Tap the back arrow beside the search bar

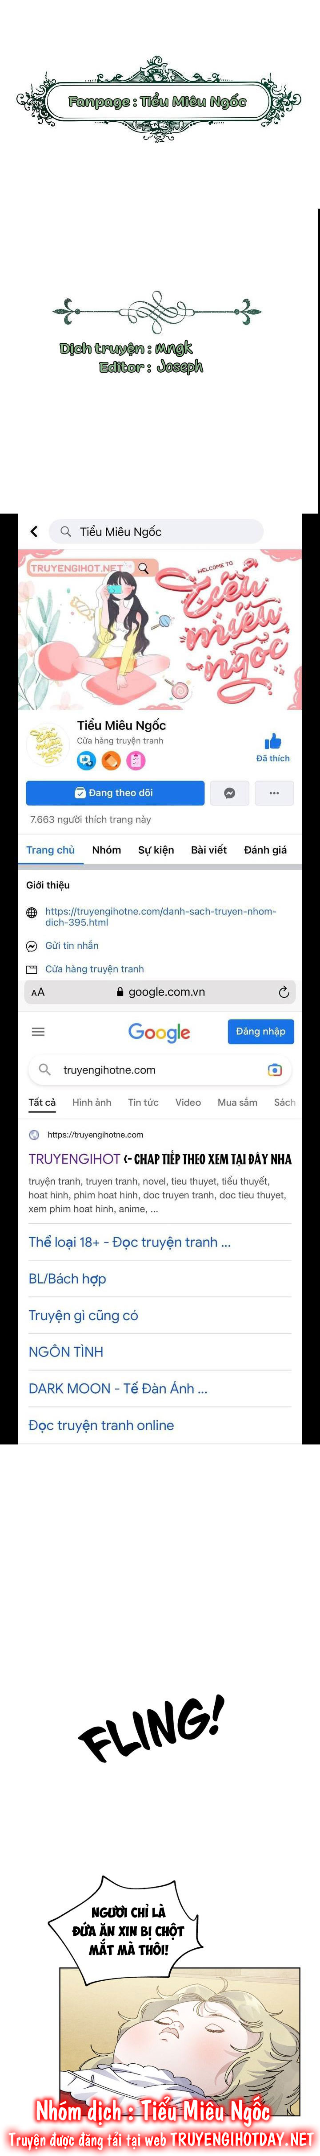click(x=33, y=531)
